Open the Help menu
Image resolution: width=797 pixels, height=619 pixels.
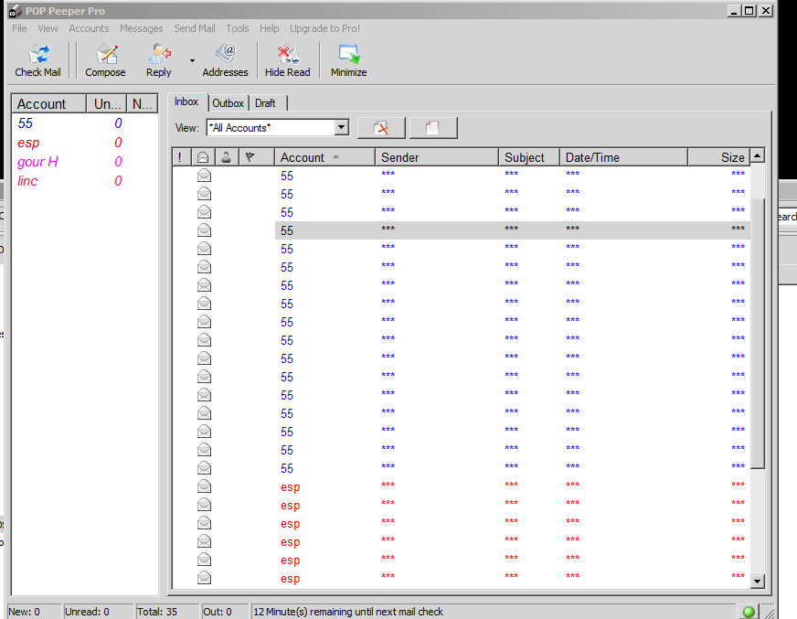point(270,28)
